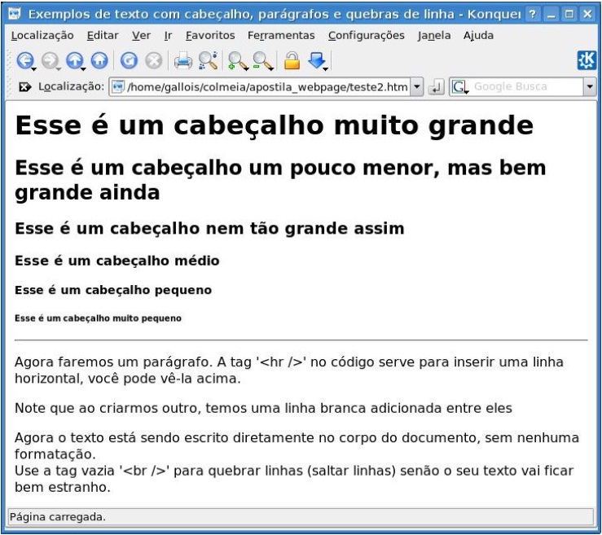Click the zoom in magnifier icon
Screen dimensions: 602x535
click(x=237, y=60)
